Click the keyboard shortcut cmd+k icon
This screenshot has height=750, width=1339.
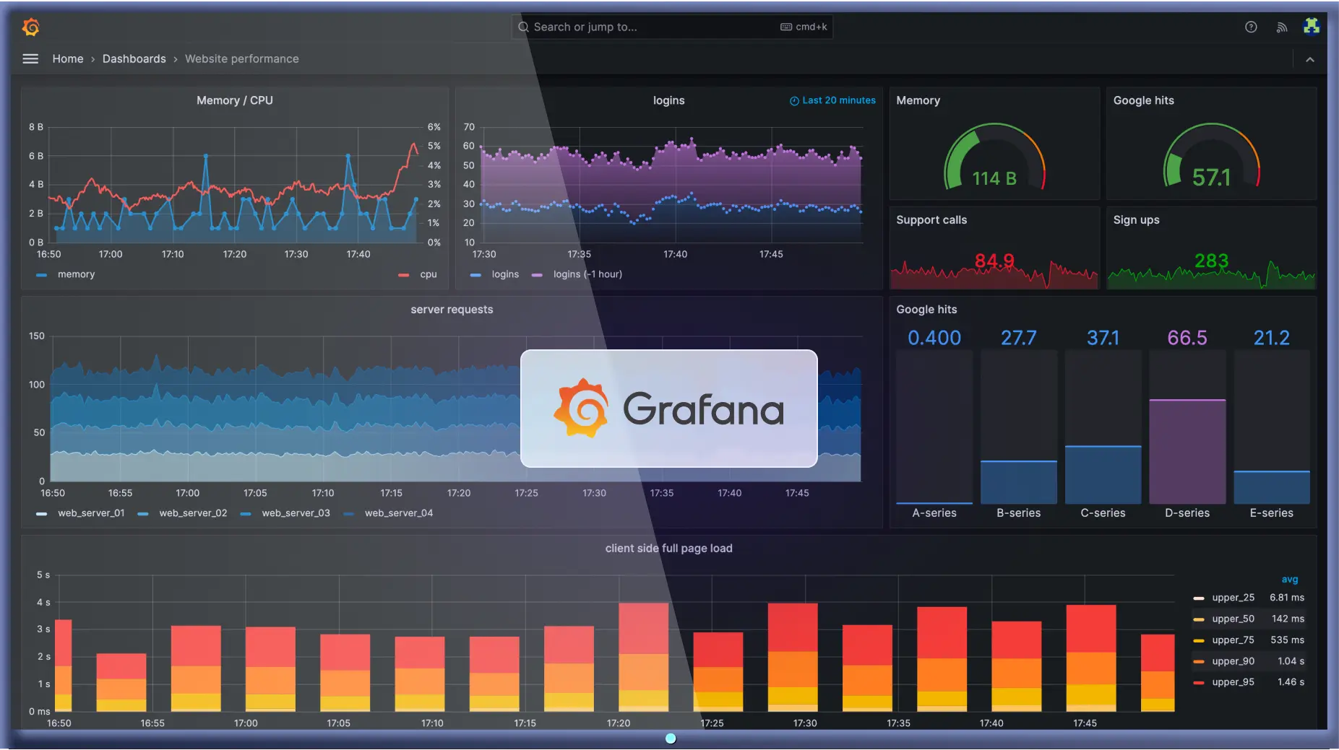pyautogui.click(x=786, y=27)
